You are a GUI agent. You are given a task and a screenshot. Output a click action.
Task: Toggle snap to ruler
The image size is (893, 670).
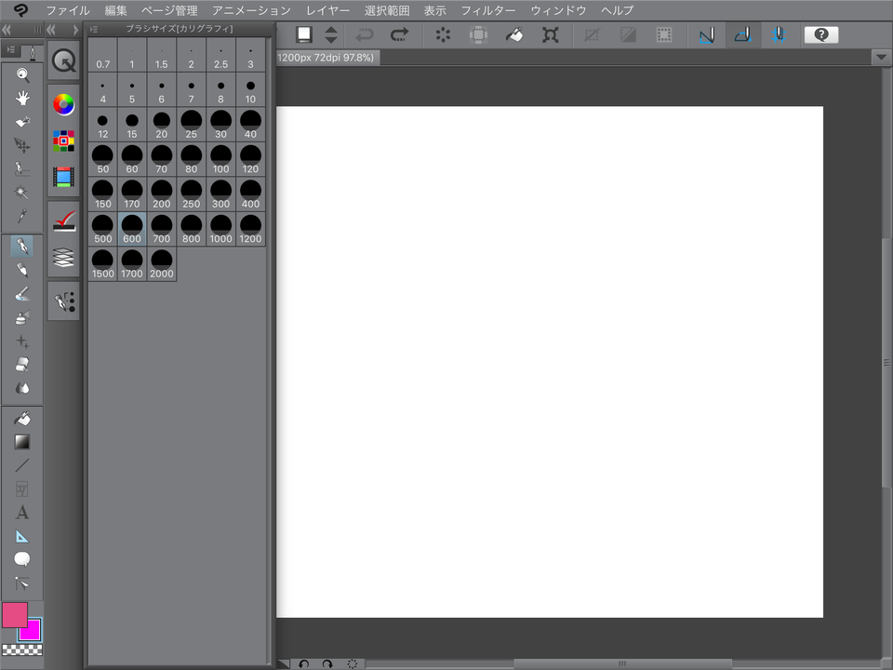(707, 35)
